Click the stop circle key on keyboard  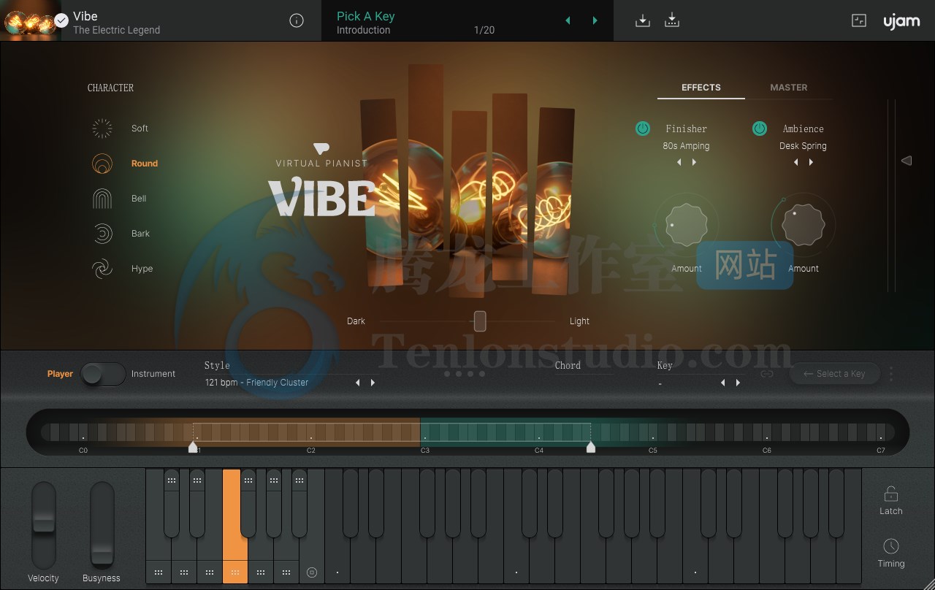[312, 572]
